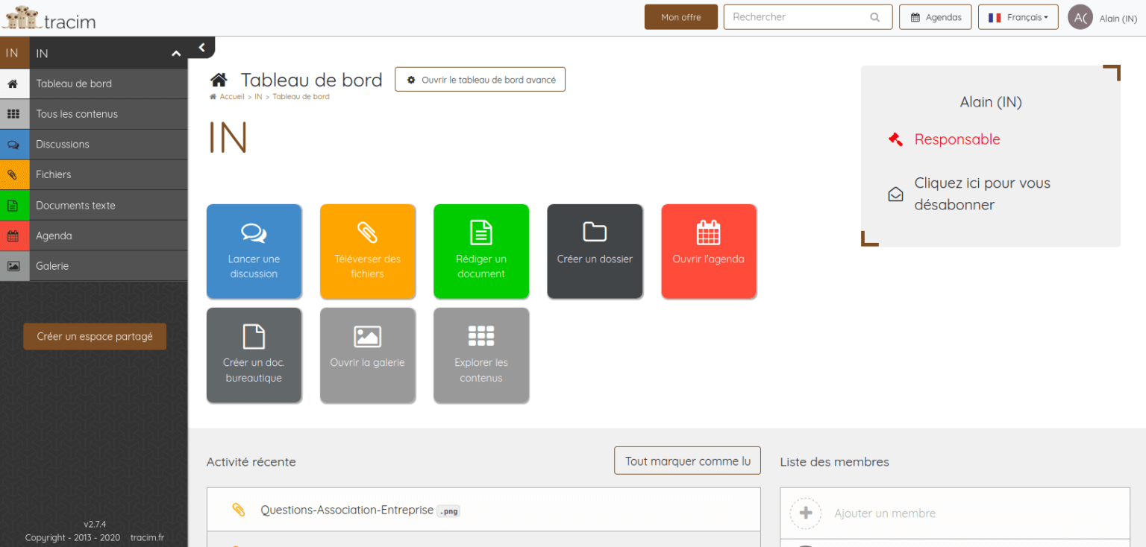The height and width of the screenshot is (547, 1146).
Task: Click Créer un doc. bureautique tile
Action: click(x=254, y=355)
